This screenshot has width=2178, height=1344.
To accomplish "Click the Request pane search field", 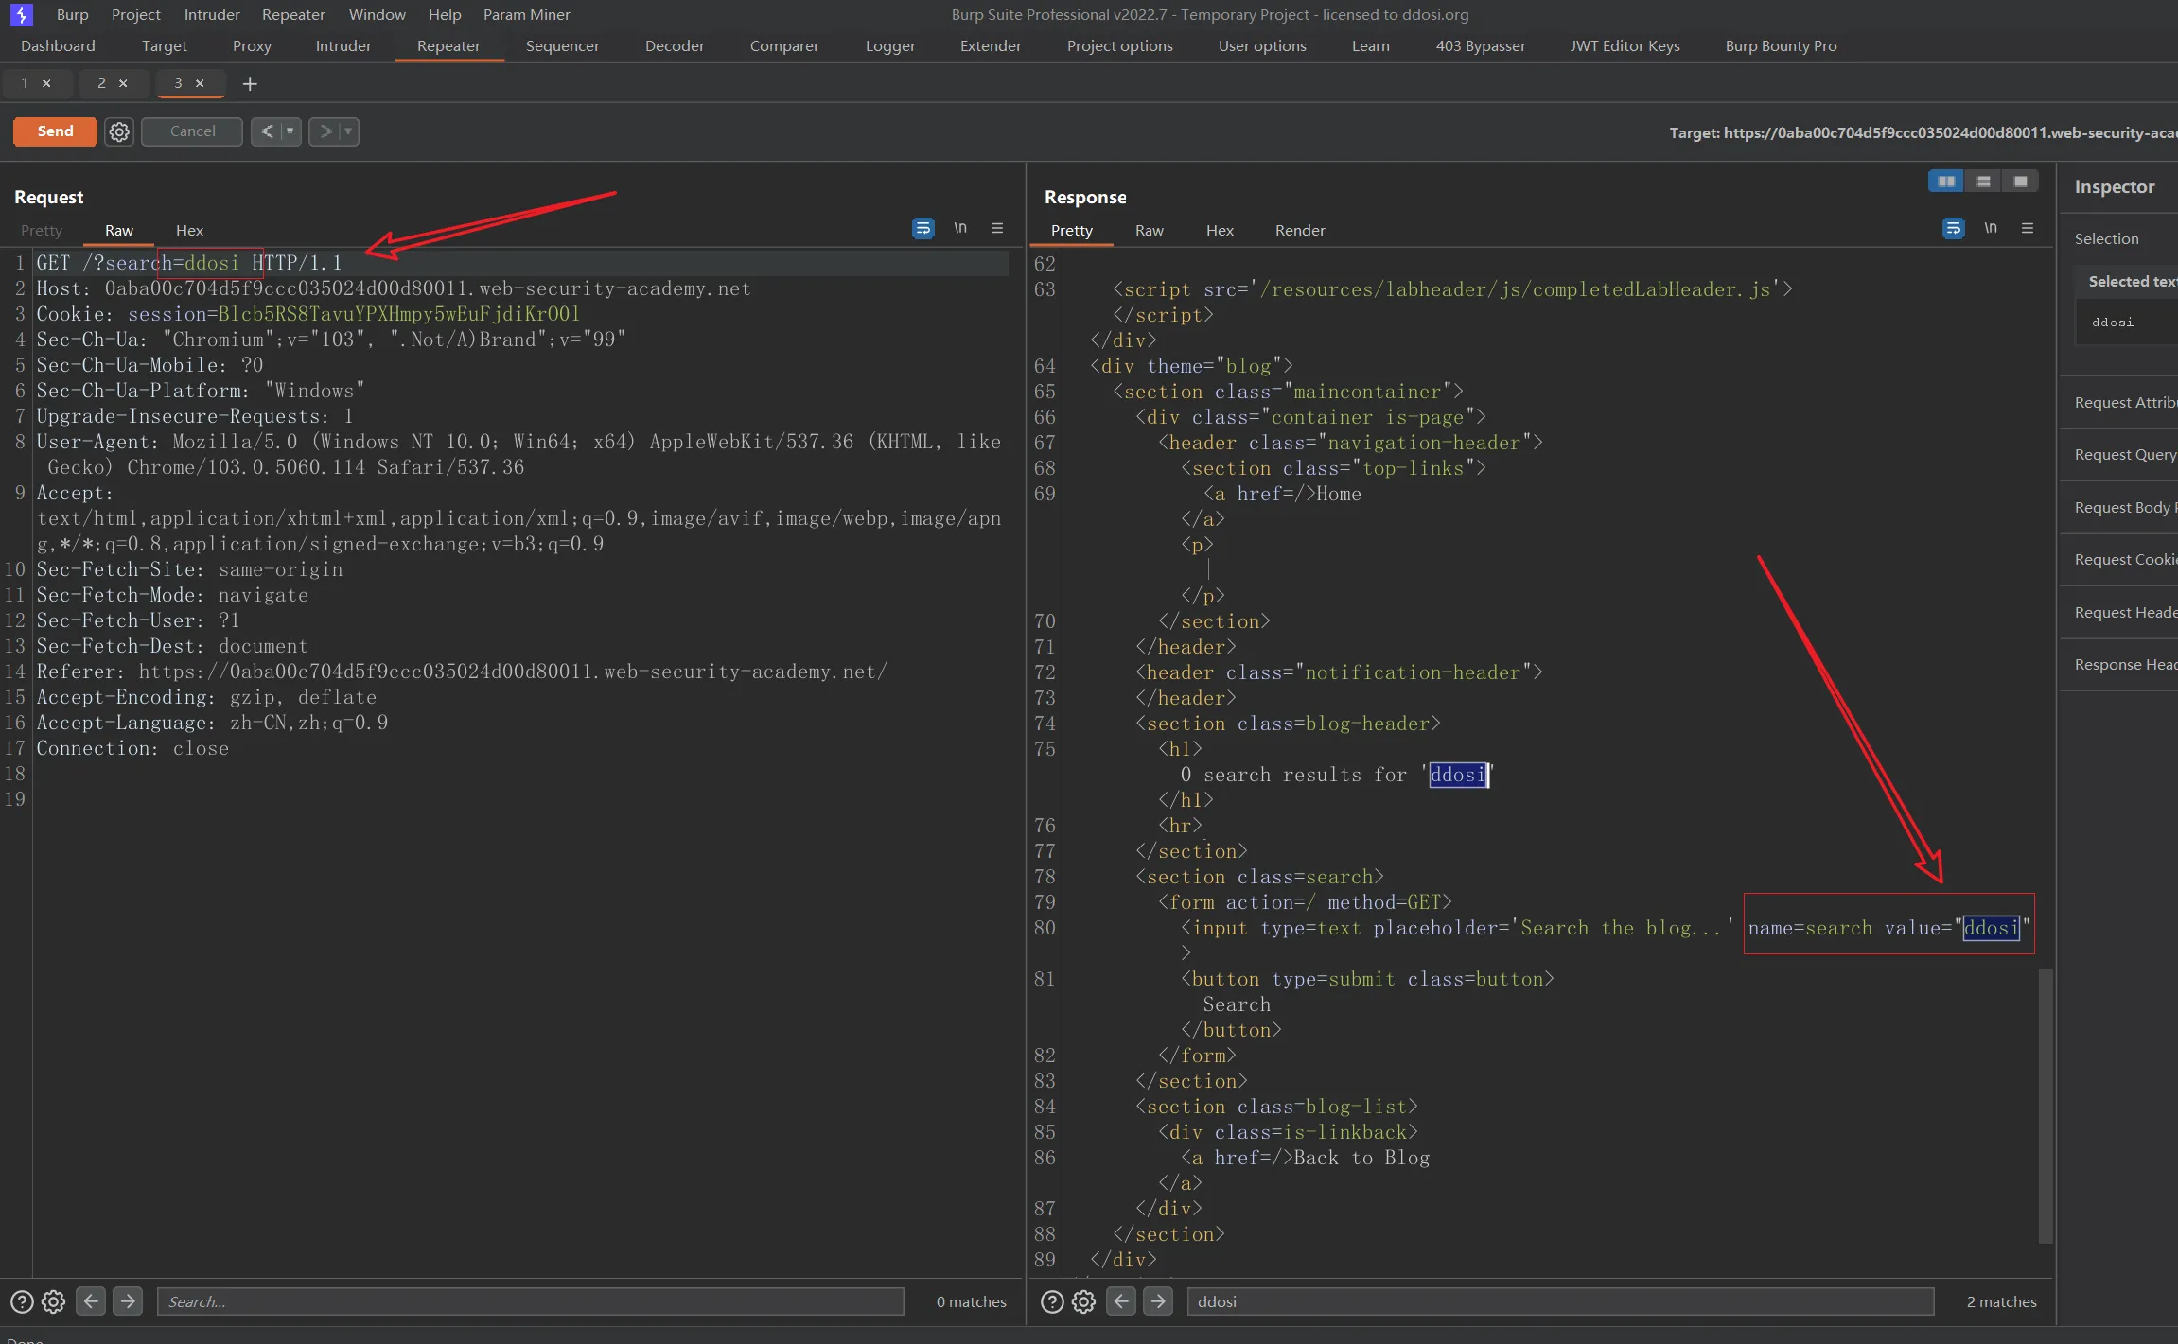I will (x=530, y=1301).
